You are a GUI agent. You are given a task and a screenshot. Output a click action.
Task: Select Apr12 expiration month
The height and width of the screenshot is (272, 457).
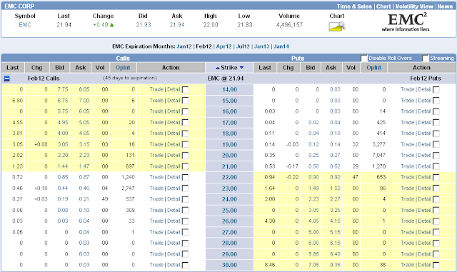click(x=224, y=46)
